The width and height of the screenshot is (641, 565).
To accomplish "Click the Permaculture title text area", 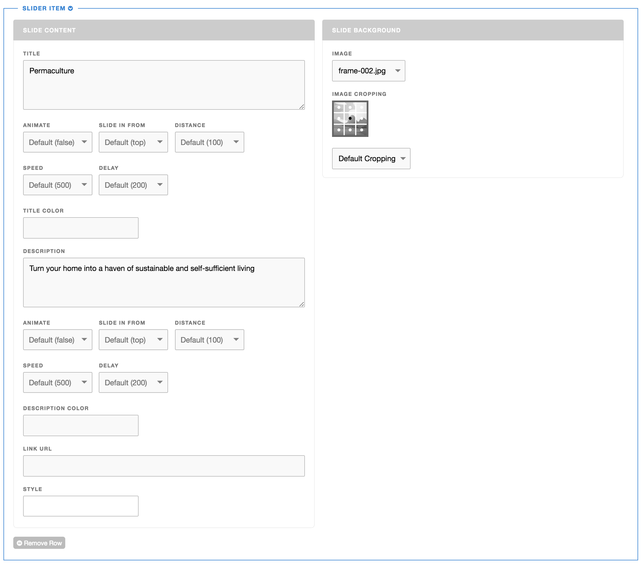I will (164, 85).
